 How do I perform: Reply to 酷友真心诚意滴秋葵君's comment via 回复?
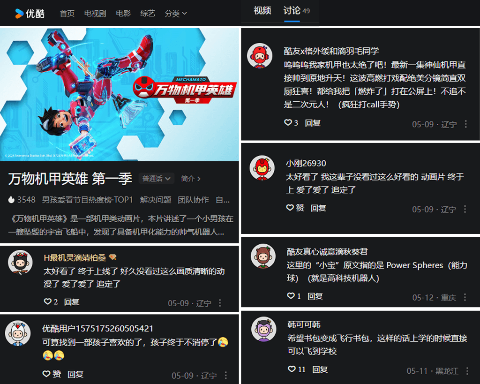point(315,296)
